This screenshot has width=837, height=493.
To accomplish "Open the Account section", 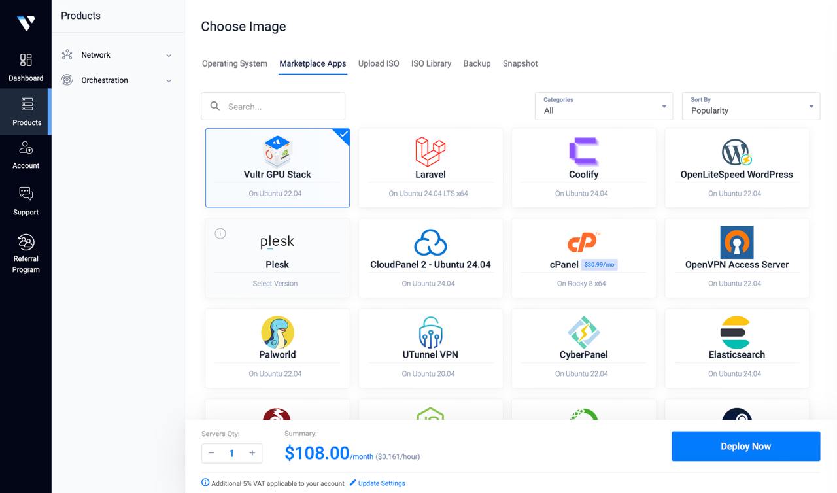I will [x=26, y=156].
